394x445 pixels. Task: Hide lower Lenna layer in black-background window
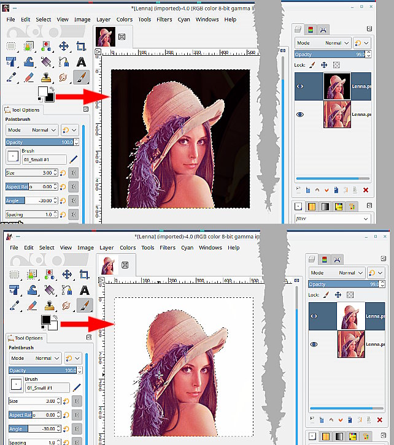[300, 115]
